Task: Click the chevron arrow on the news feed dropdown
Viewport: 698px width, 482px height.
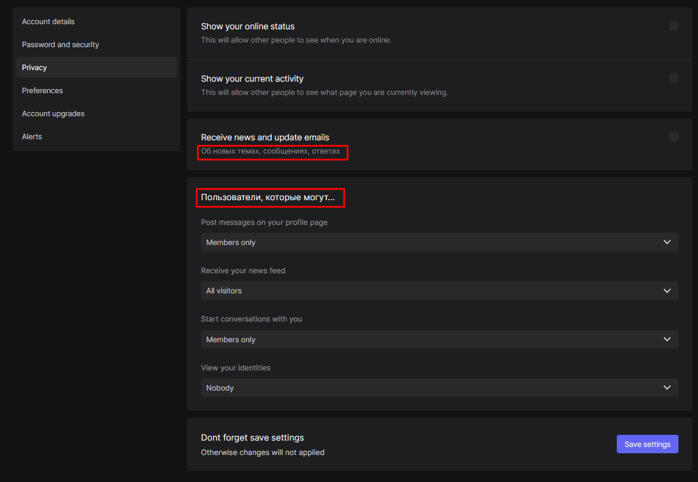Action: pyautogui.click(x=667, y=290)
